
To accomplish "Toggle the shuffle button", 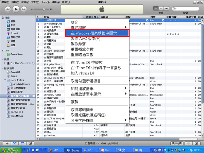I will (15, 143).
